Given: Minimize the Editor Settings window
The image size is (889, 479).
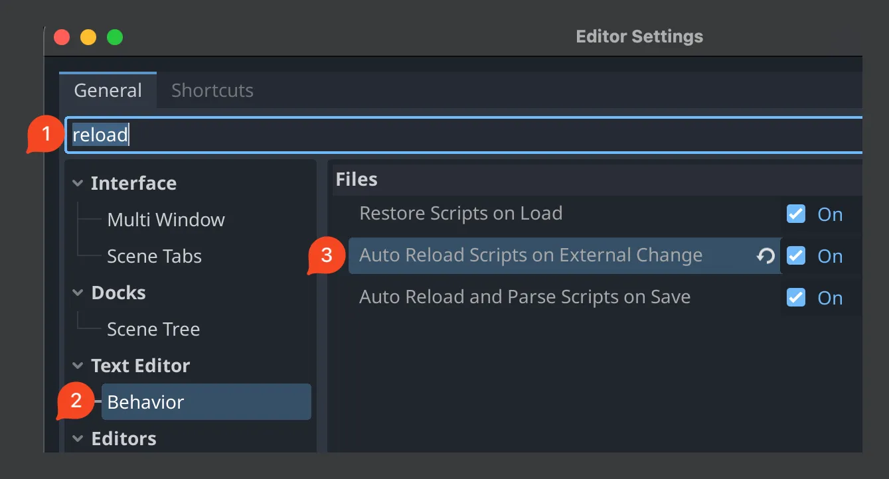Looking at the screenshot, I should coord(88,37).
